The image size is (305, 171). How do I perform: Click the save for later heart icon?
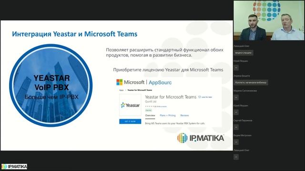pos(200,97)
